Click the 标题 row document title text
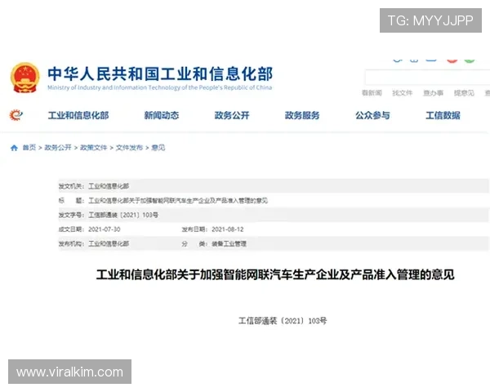Viewport: 490px width, 392px height. (178, 201)
